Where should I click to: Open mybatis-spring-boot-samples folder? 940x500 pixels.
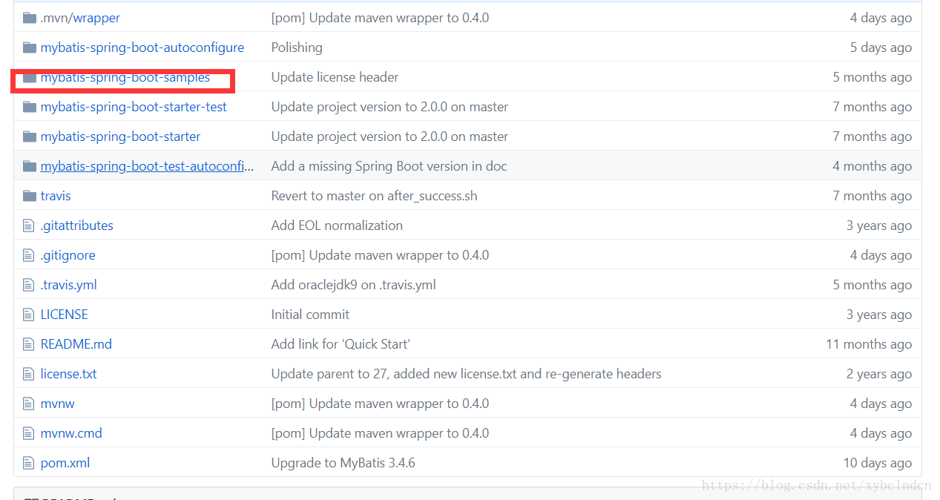point(125,77)
